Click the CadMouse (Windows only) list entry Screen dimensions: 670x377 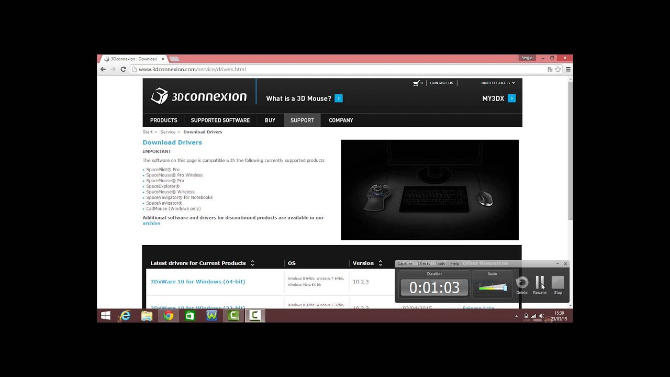tap(173, 208)
